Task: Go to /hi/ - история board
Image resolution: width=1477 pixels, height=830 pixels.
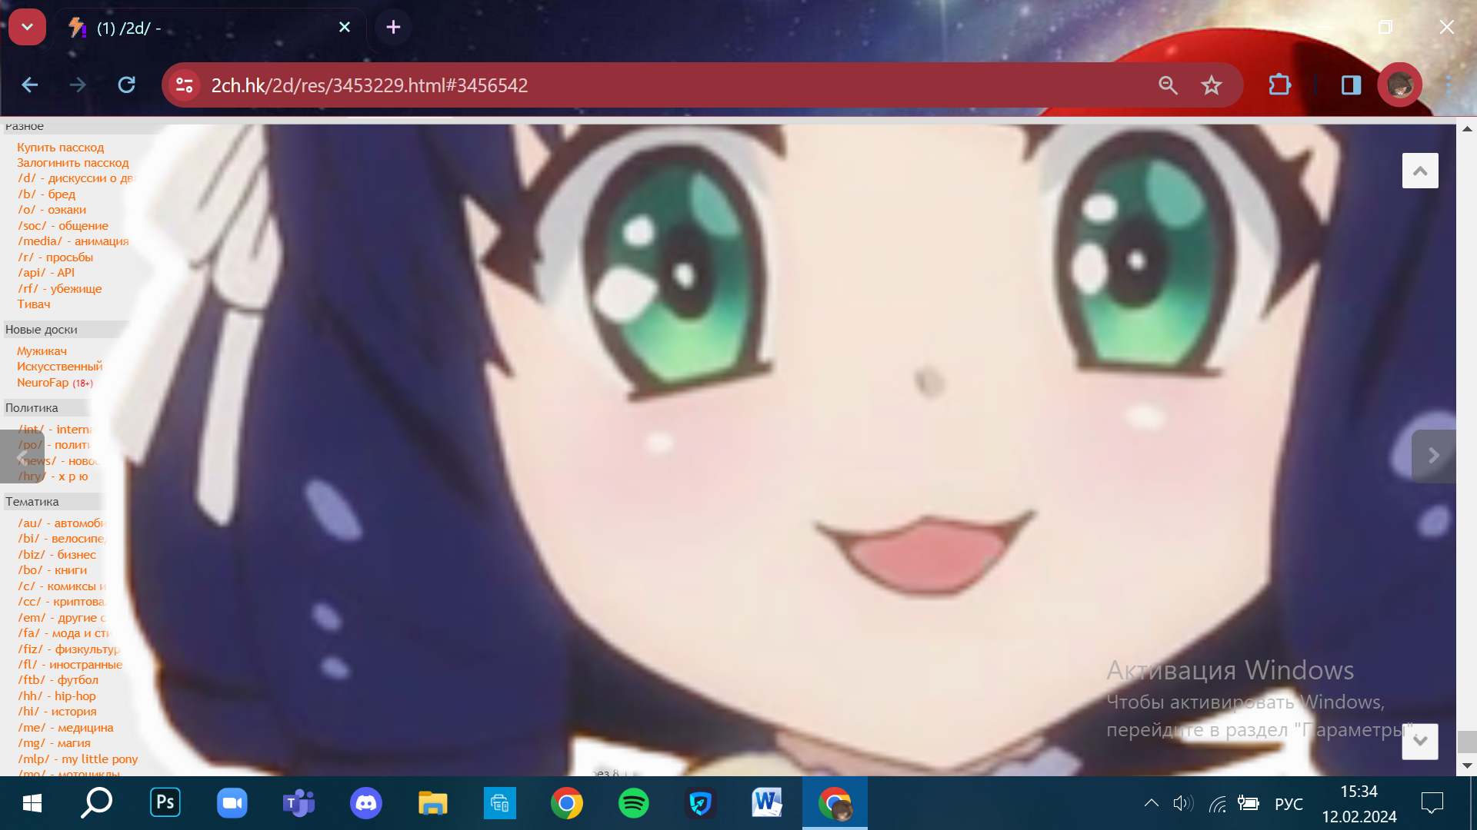Action: click(57, 712)
